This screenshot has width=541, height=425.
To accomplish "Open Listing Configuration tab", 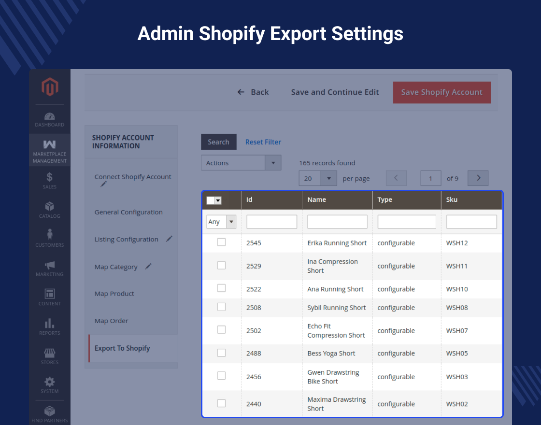I will pyautogui.click(x=126, y=240).
